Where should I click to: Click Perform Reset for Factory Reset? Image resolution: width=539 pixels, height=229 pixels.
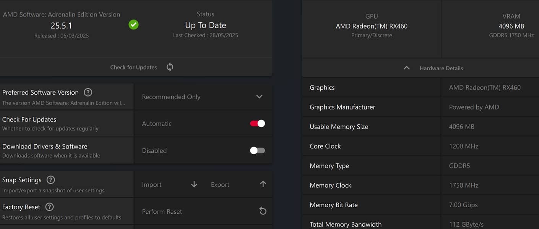[x=162, y=211]
